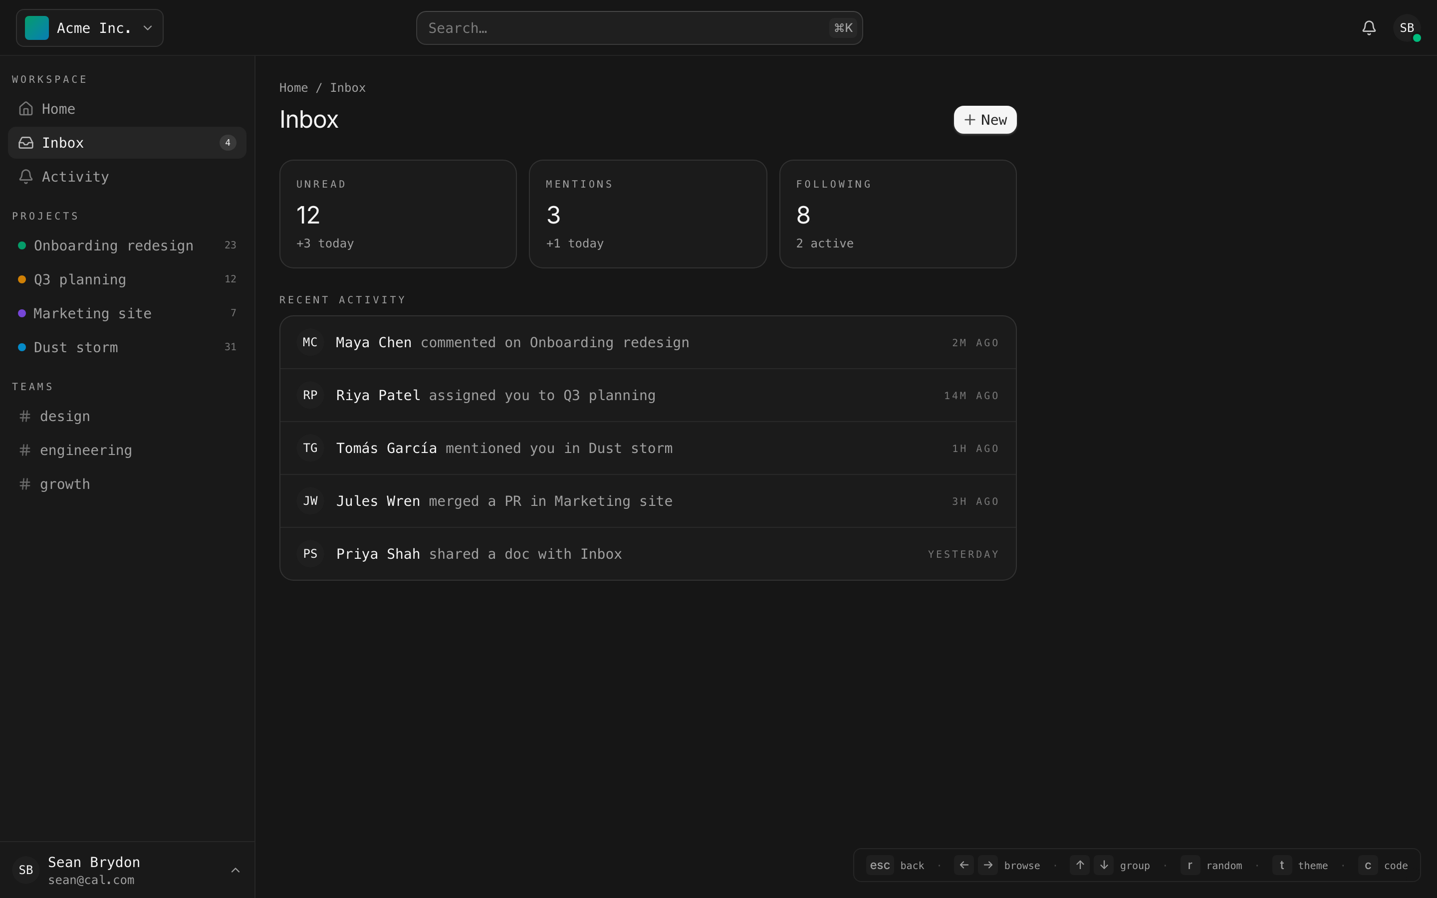Click the Home house icon in sidebar
The height and width of the screenshot is (898, 1437).
pos(25,109)
